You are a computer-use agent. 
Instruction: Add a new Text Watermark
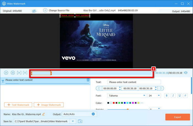click(x=18, y=105)
